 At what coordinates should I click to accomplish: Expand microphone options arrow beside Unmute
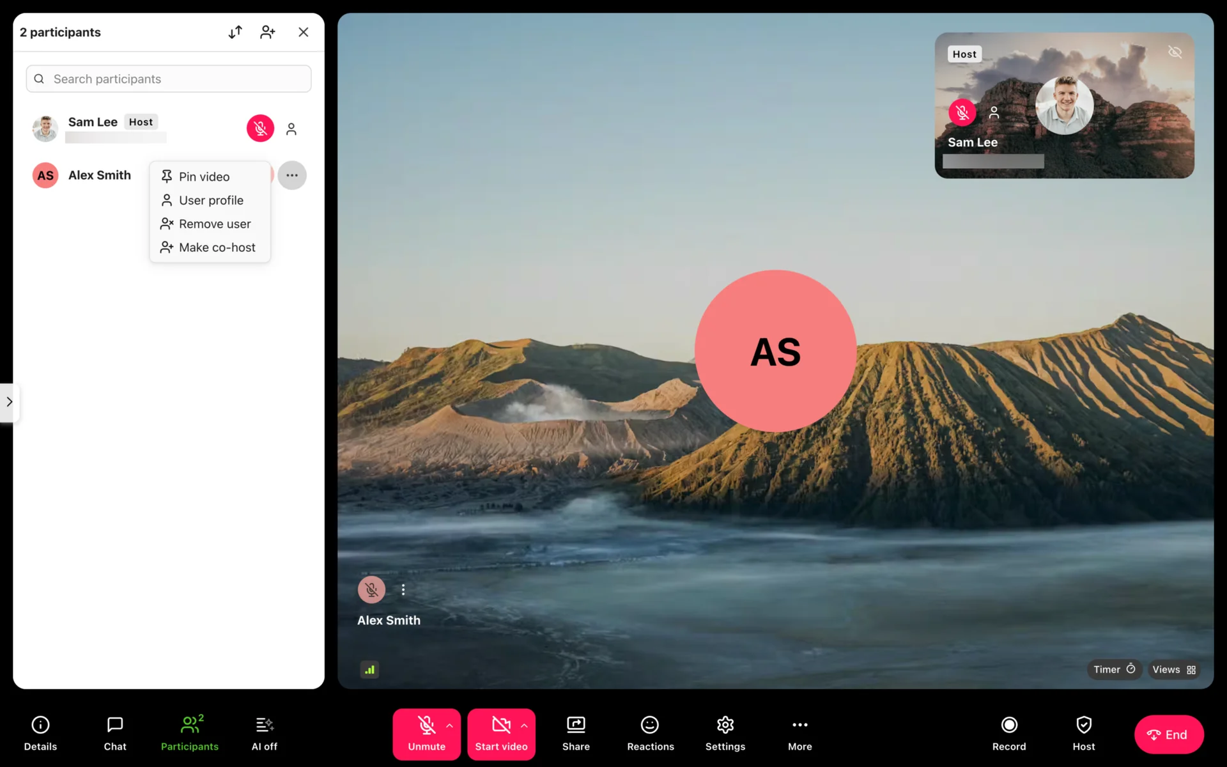tap(449, 725)
